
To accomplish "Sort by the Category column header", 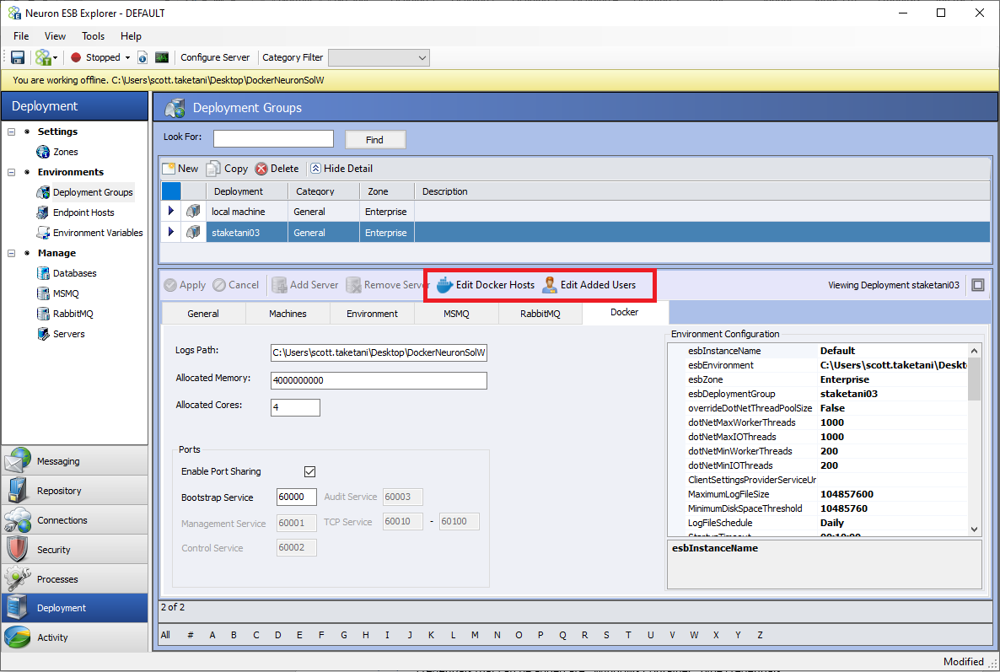I will coord(323,191).
